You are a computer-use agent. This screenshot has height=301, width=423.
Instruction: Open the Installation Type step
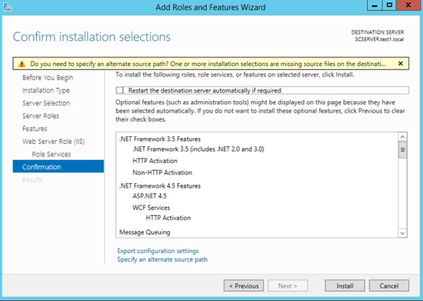[46, 90]
